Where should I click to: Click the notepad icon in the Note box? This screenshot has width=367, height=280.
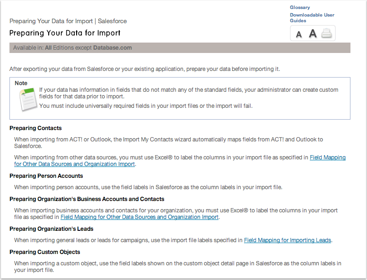26,98
